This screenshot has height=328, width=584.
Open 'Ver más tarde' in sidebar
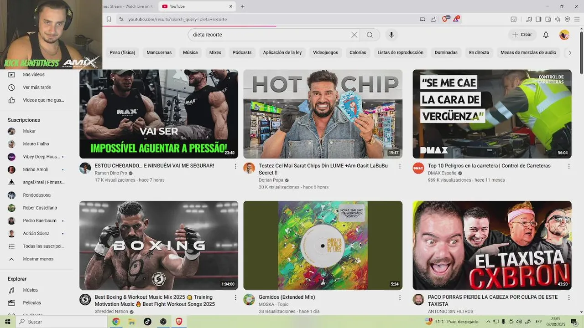point(36,87)
